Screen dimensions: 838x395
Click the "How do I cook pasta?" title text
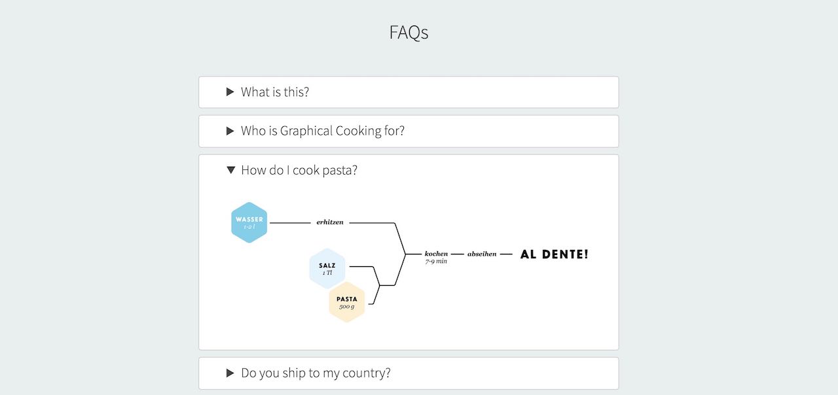coord(299,170)
